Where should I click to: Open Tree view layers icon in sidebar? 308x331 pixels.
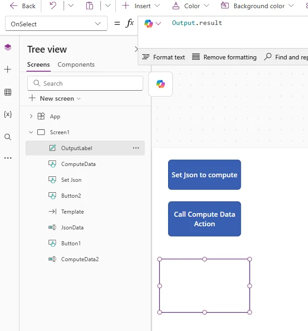coord(8,48)
